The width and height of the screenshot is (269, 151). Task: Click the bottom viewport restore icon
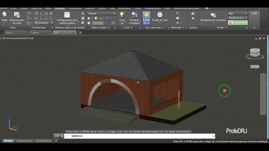(x=83, y=23)
